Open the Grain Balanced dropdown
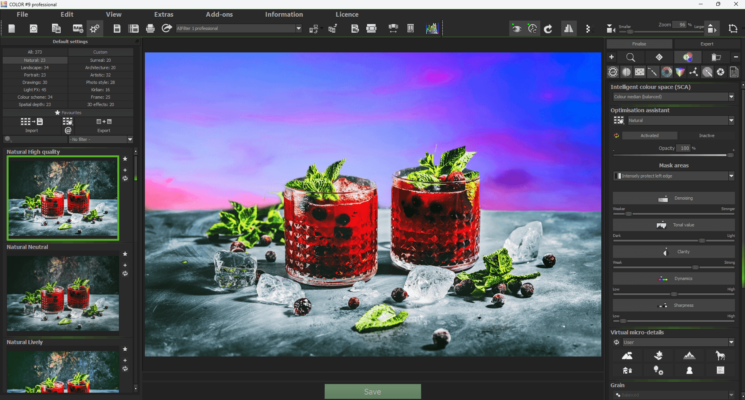Screen dimensions: 745x400 (674, 395)
